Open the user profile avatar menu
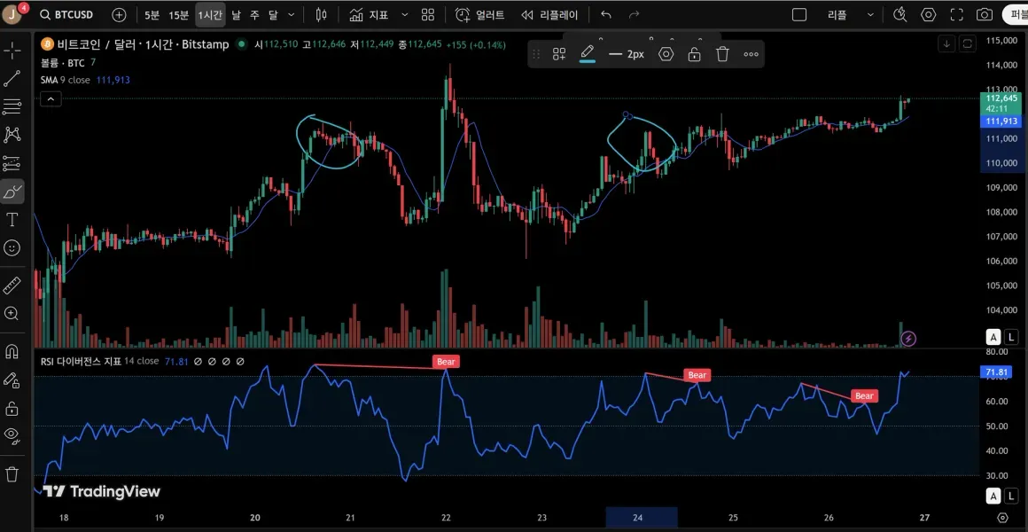1028x532 pixels. (12, 14)
